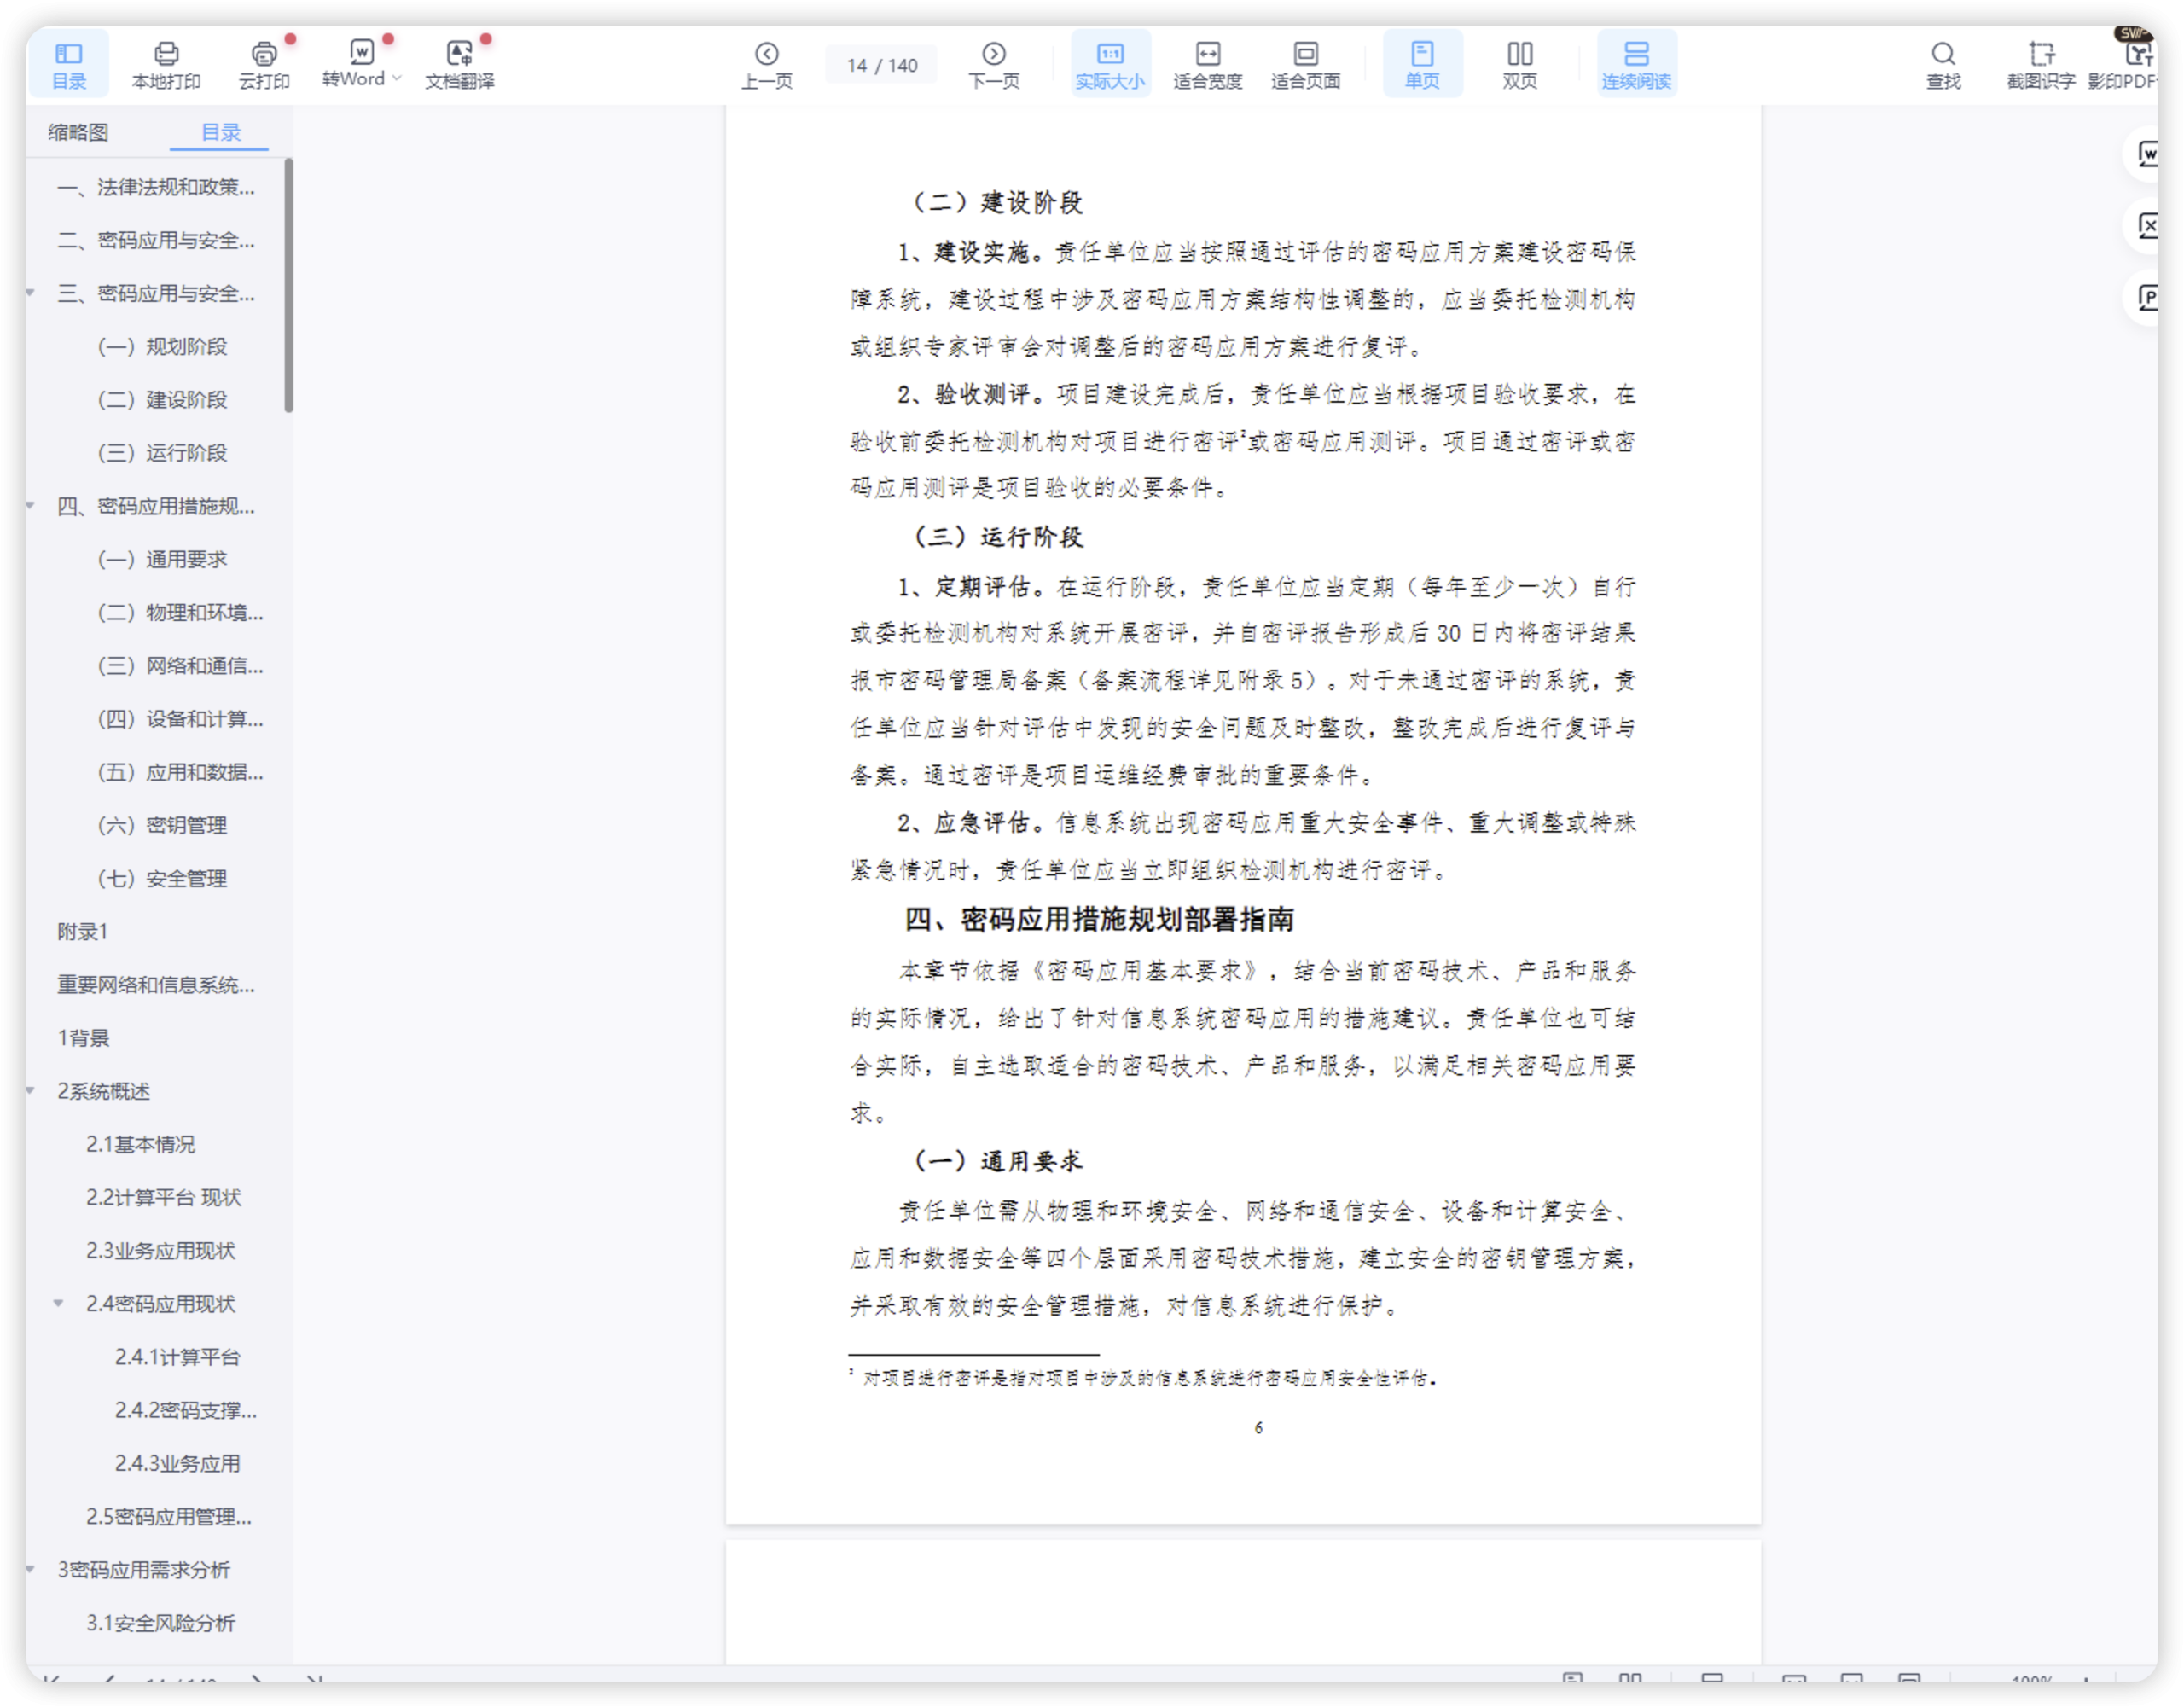Click 上一页 to go back a page
Viewport: 2184px width, 1708px height.
(768, 62)
